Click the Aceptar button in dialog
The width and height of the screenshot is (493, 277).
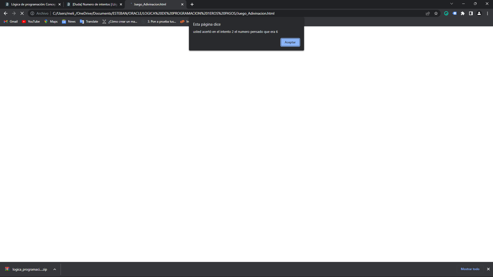click(x=290, y=42)
